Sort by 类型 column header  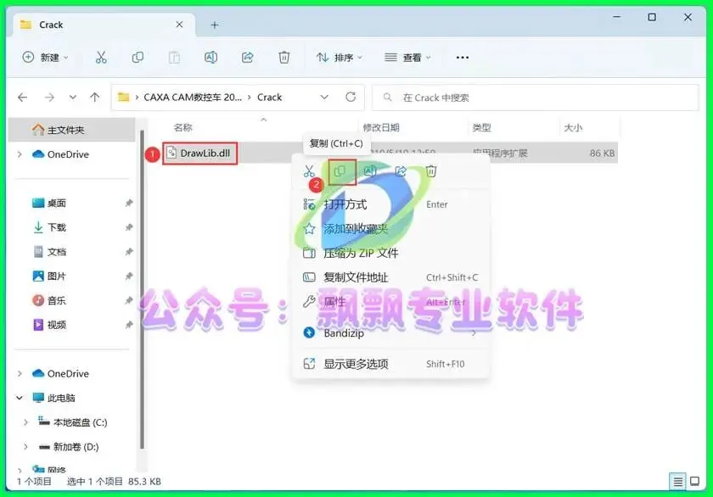click(x=481, y=128)
